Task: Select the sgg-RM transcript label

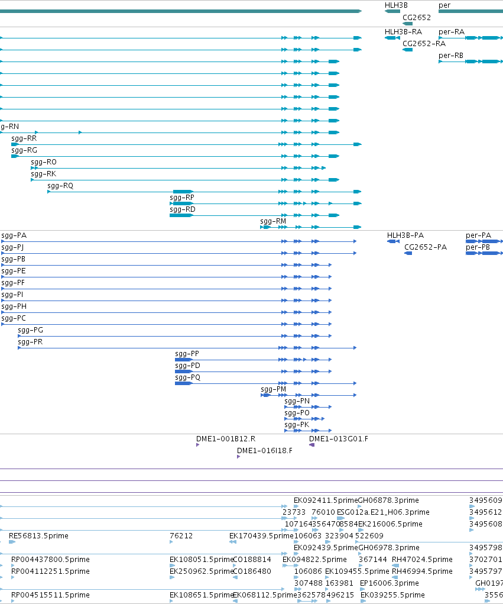Action: [273, 221]
